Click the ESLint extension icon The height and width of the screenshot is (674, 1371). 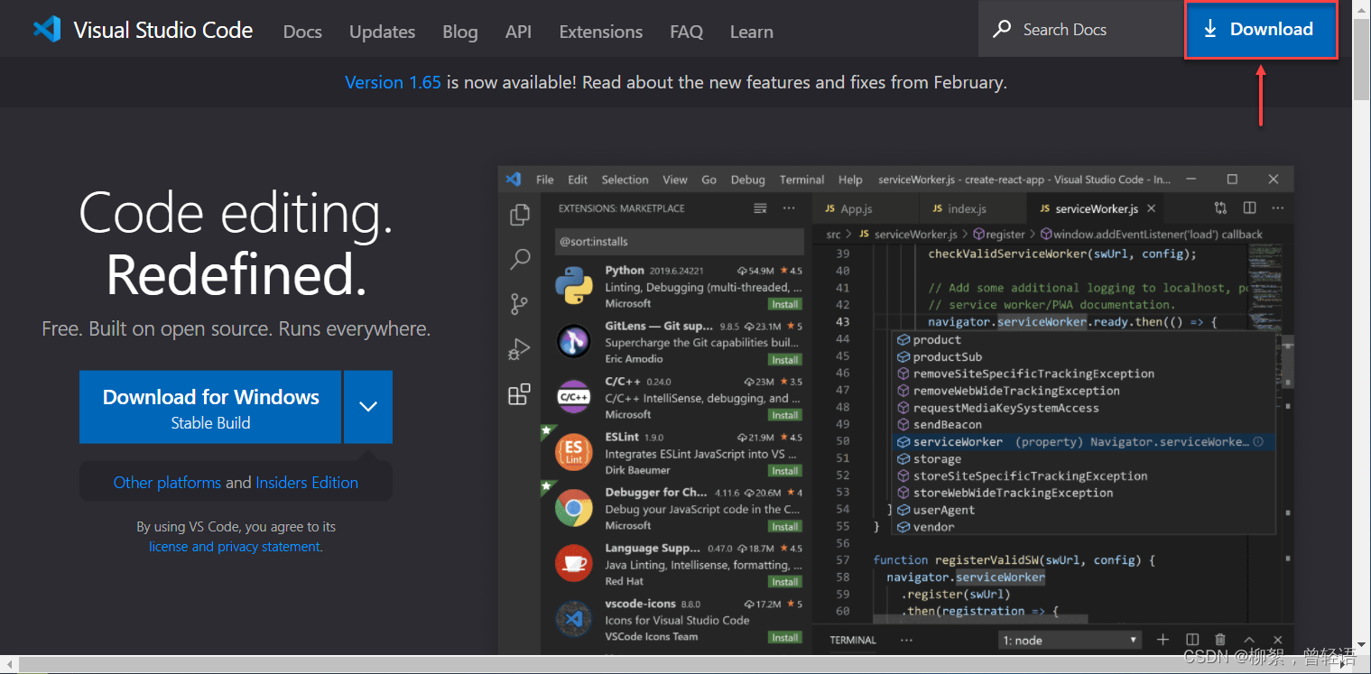pos(573,452)
